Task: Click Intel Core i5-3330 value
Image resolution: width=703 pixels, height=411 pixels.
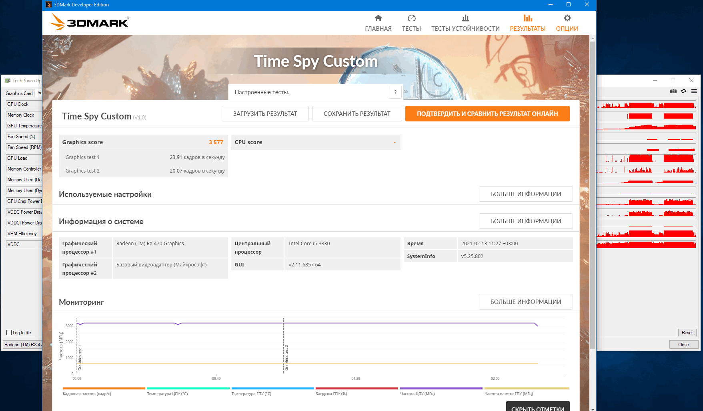Action: coord(309,244)
